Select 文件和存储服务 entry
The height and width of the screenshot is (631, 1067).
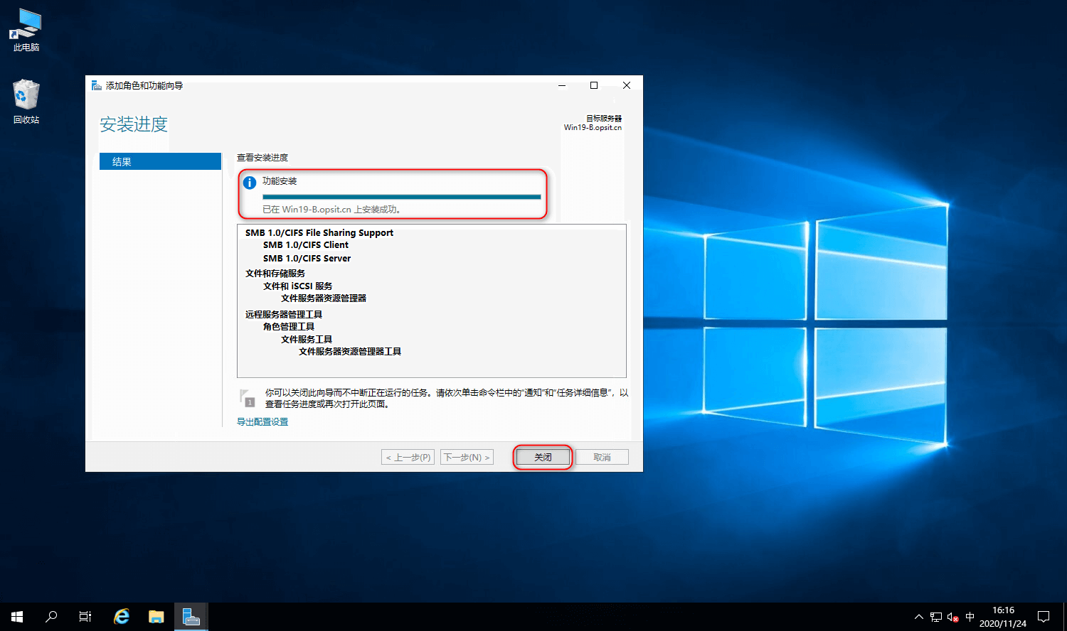pyautogui.click(x=275, y=274)
